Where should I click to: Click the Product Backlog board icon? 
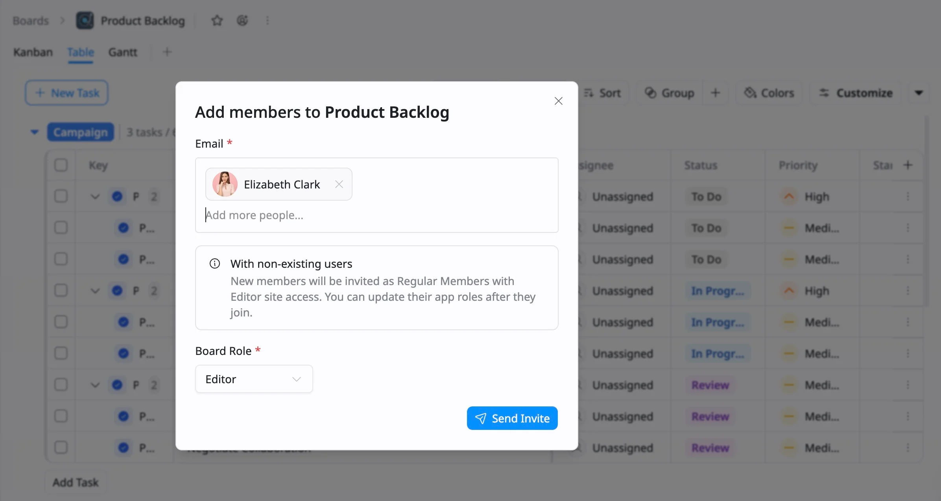(85, 20)
